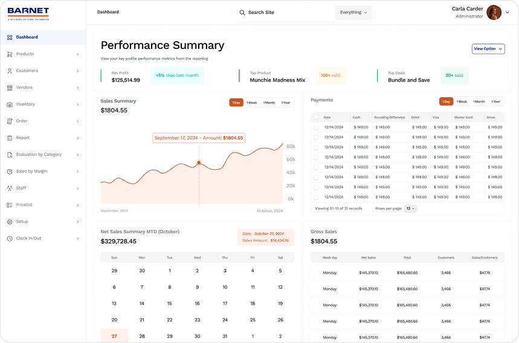Image resolution: width=519 pixels, height=343 pixels.
Task: Tick the first payments row checkbox
Action: click(316, 127)
